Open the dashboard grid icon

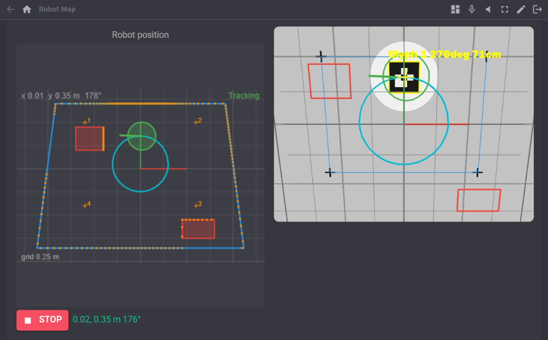click(455, 9)
